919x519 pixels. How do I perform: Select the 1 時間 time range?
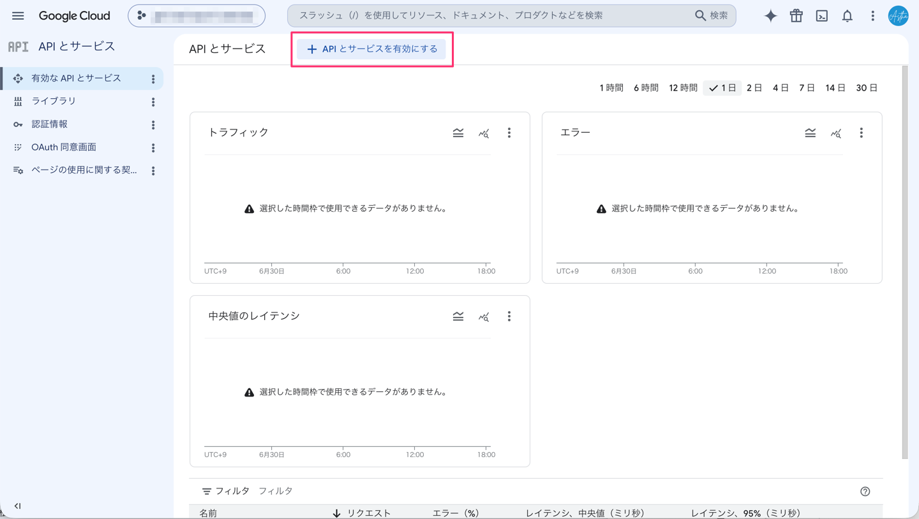611,88
